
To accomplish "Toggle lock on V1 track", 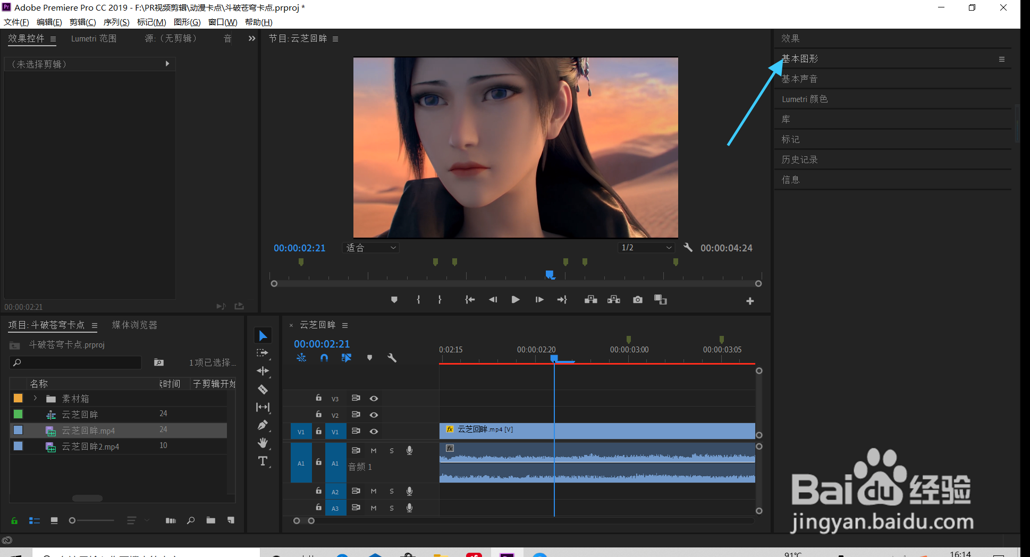I will 318,431.
